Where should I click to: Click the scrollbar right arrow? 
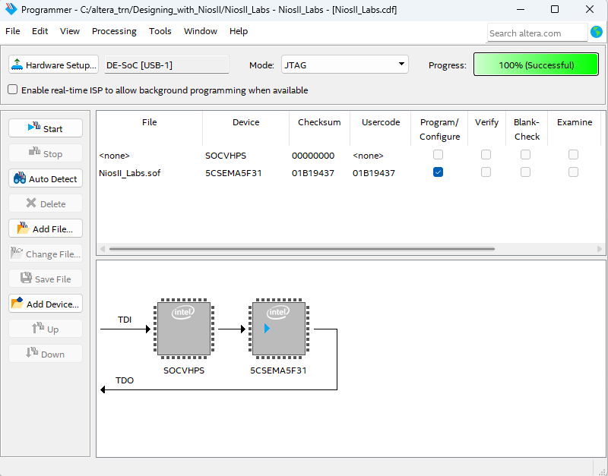tap(600, 249)
